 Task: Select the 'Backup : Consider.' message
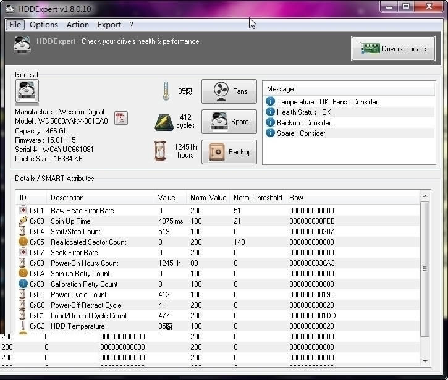[x=304, y=123]
